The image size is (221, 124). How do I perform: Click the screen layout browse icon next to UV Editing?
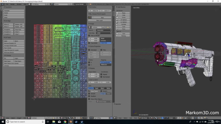pos(29,4)
